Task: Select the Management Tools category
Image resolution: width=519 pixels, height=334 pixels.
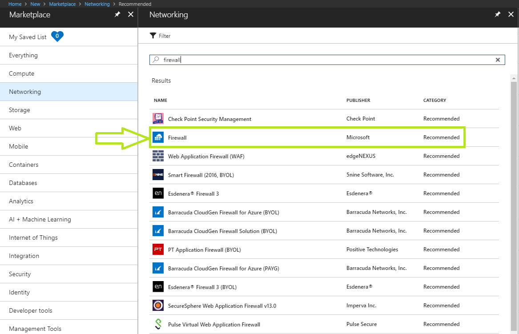Action: pyautogui.click(x=69, y=328)
